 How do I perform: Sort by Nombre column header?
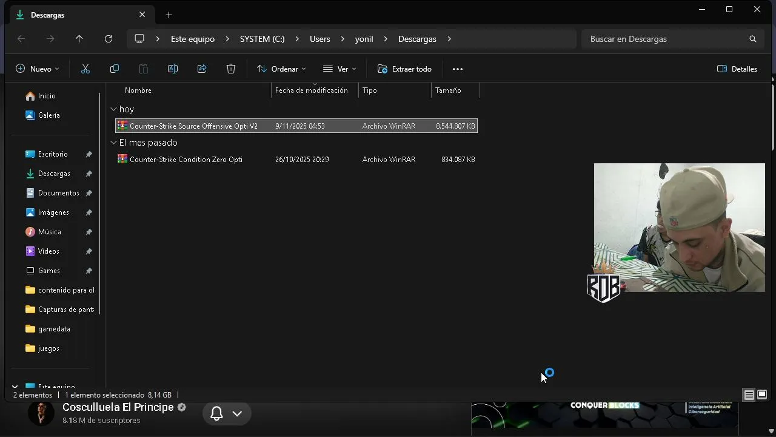(138, 90)
